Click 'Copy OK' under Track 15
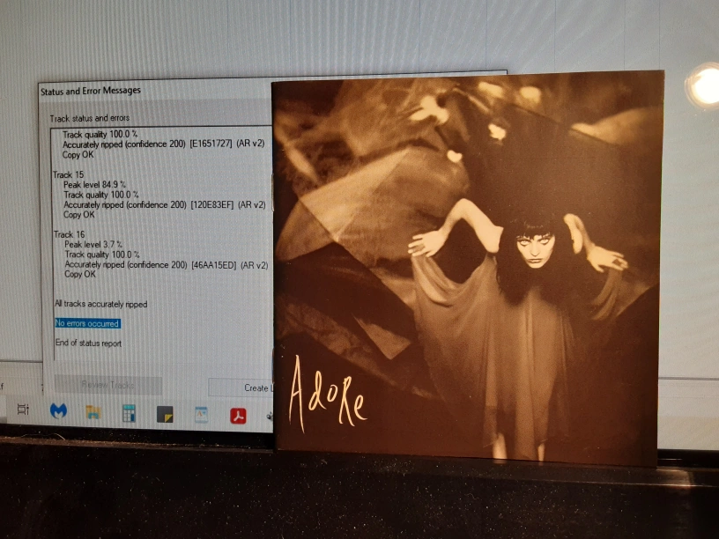 click(79, 215)
